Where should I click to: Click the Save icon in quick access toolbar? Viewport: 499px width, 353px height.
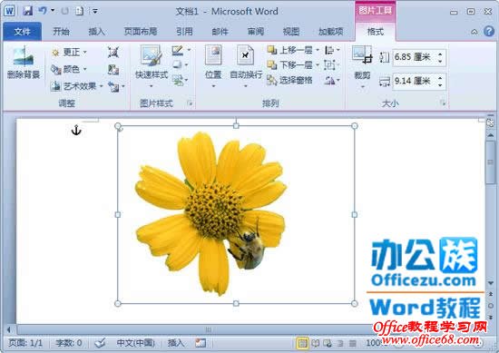coord(28,11)
